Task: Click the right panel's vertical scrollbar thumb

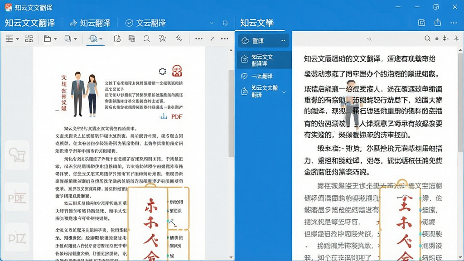Action: click(460, 104)
